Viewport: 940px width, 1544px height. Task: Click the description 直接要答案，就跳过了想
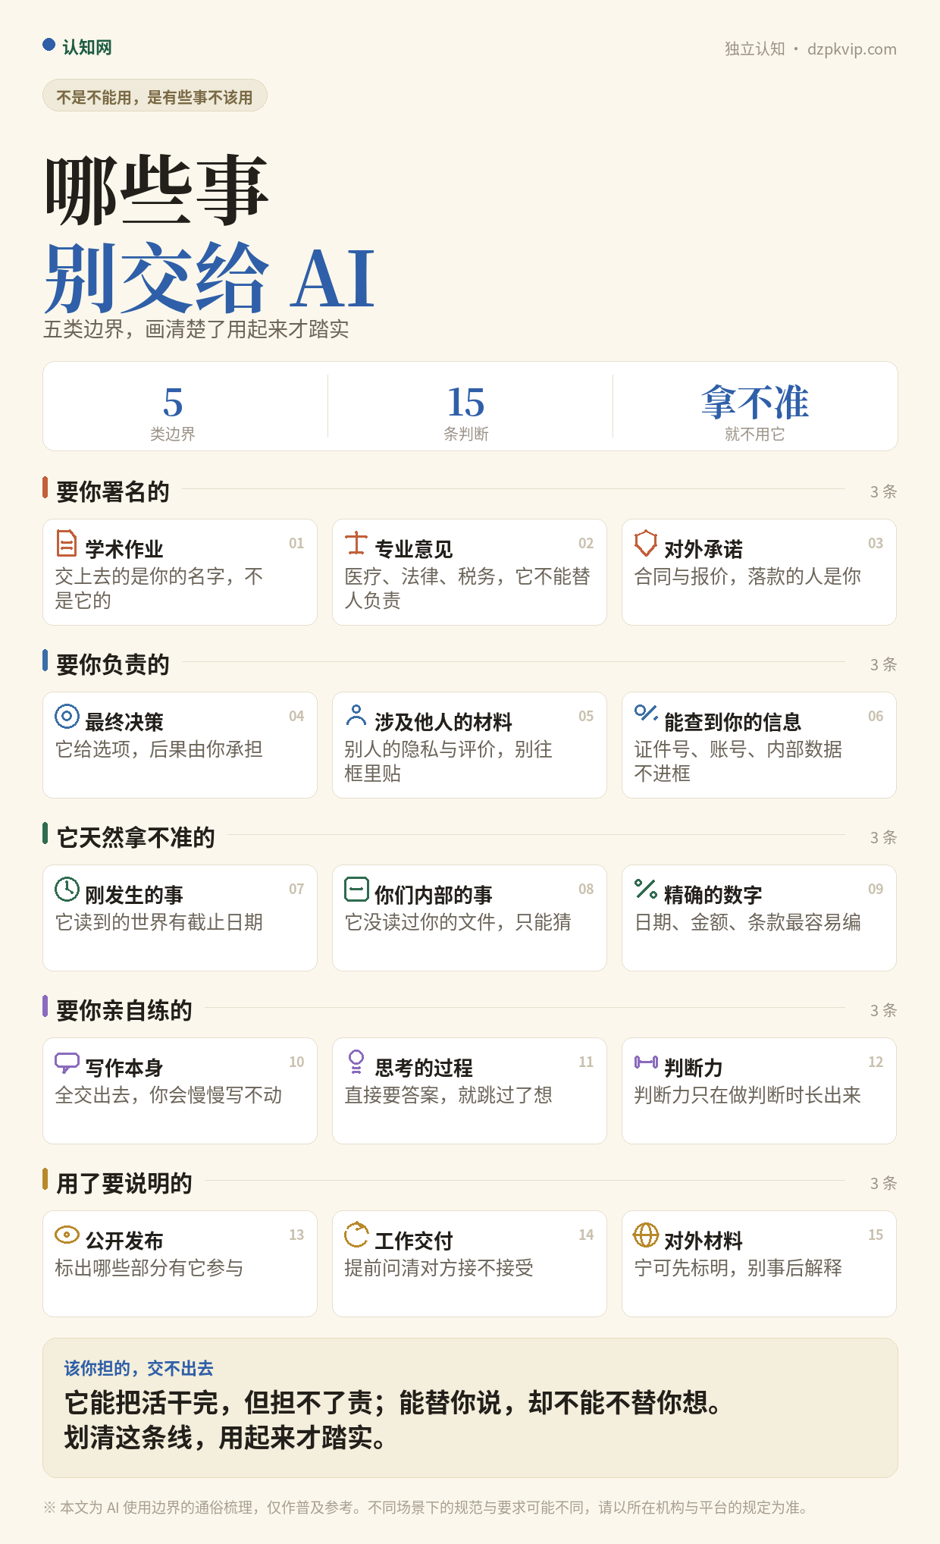[449, 1095]
